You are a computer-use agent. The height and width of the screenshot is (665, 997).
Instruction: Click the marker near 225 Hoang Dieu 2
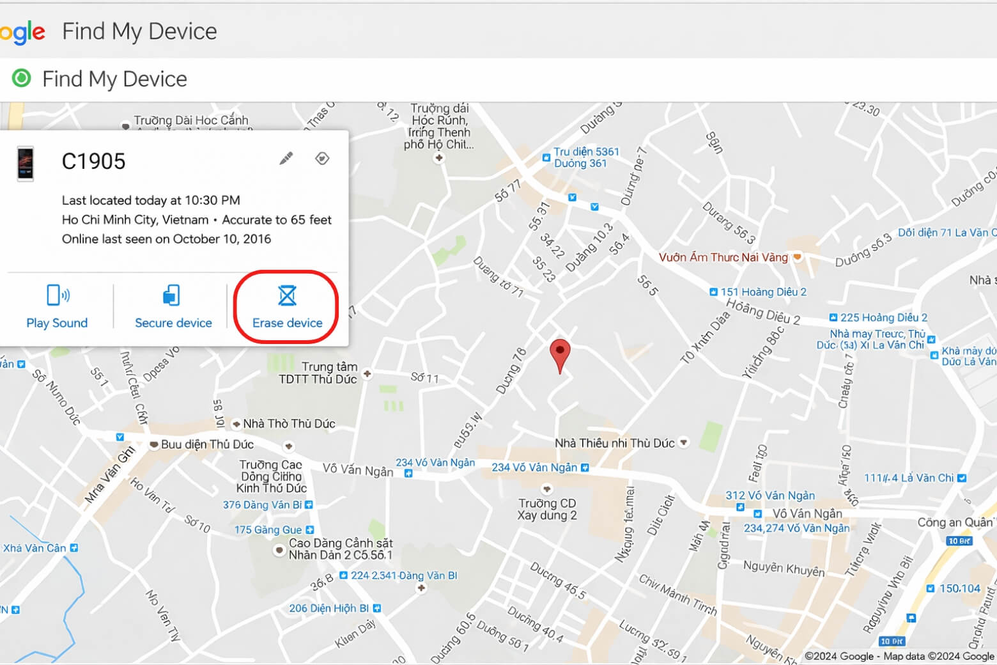(834, 317)
